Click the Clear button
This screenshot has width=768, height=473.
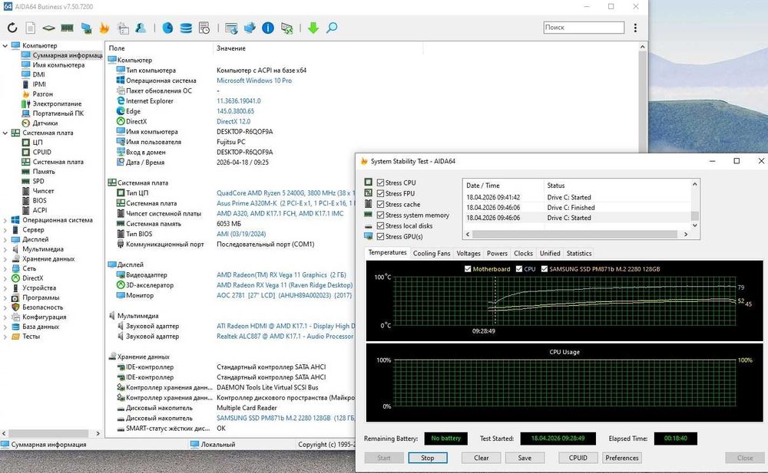[x=482, y=458]
